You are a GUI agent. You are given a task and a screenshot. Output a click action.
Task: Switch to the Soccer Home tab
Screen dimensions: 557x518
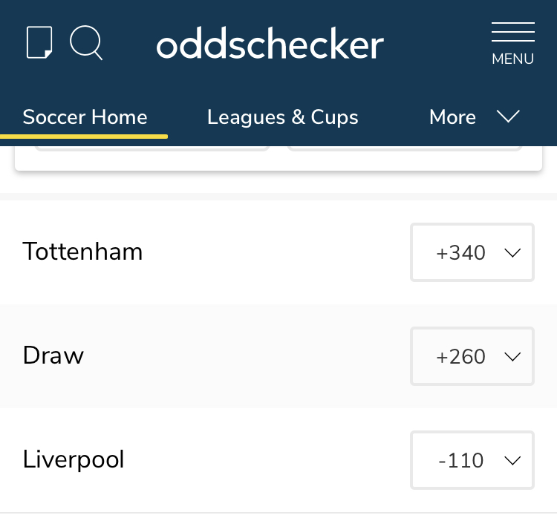pos(85,117)
